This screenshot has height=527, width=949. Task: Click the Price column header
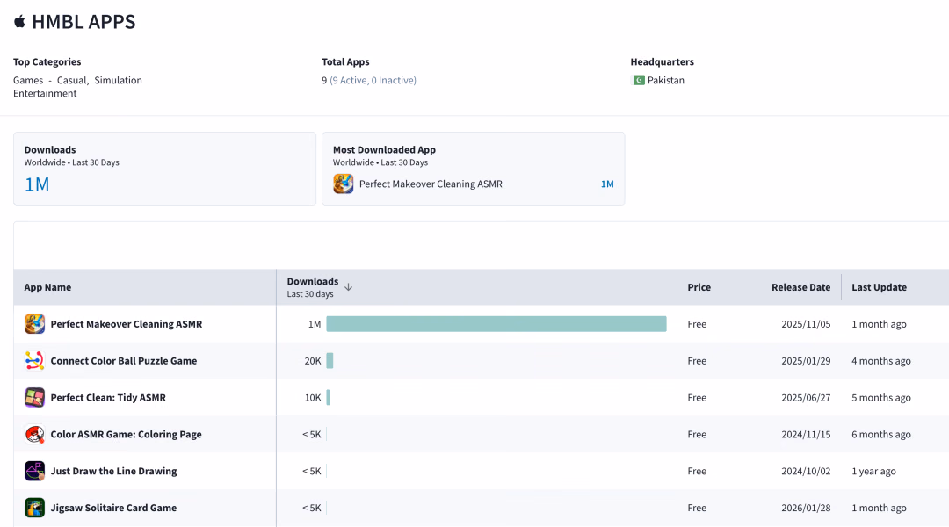(699, 287)
